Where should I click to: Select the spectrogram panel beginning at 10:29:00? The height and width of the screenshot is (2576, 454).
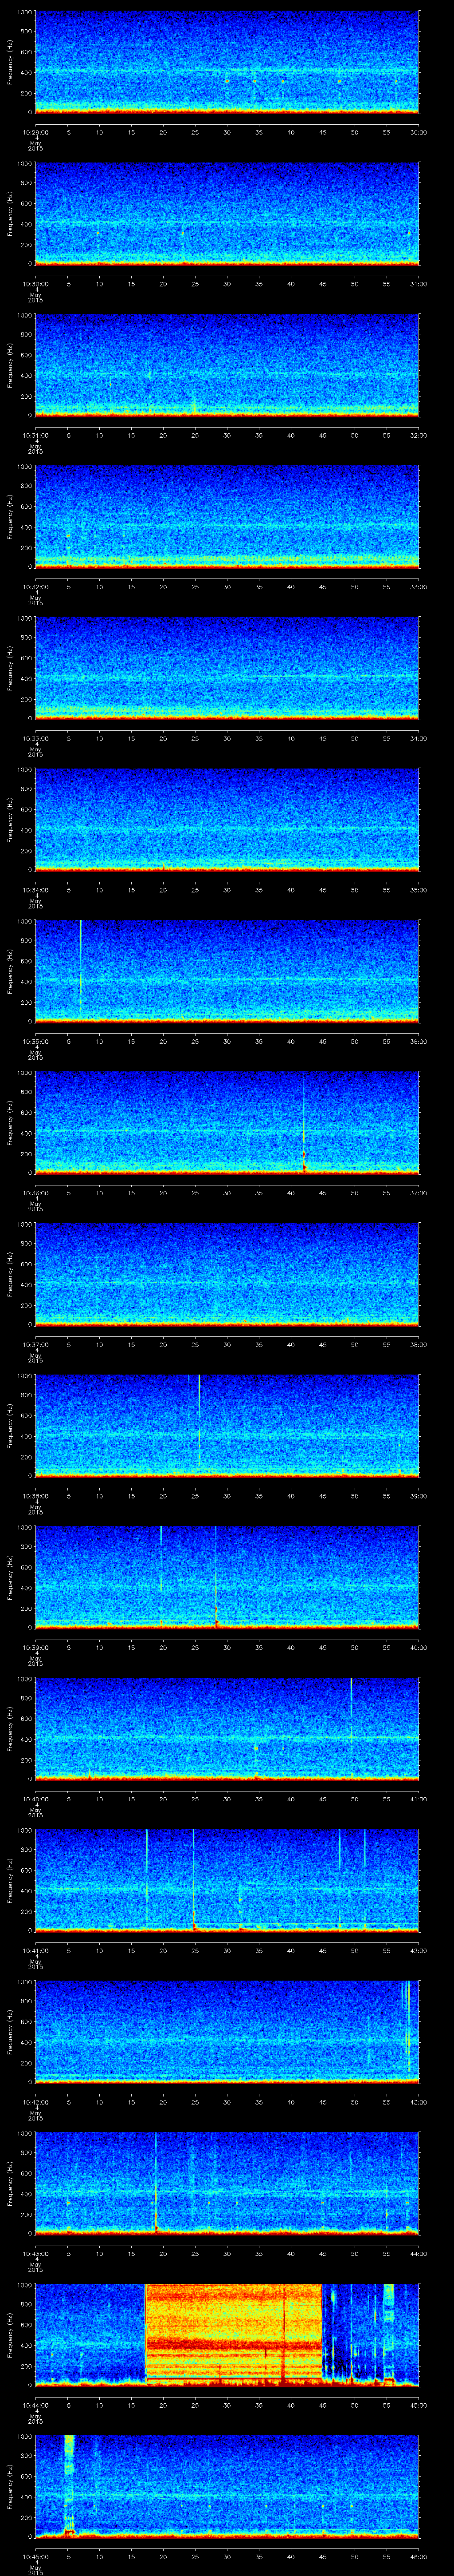(x=227, y=62)
